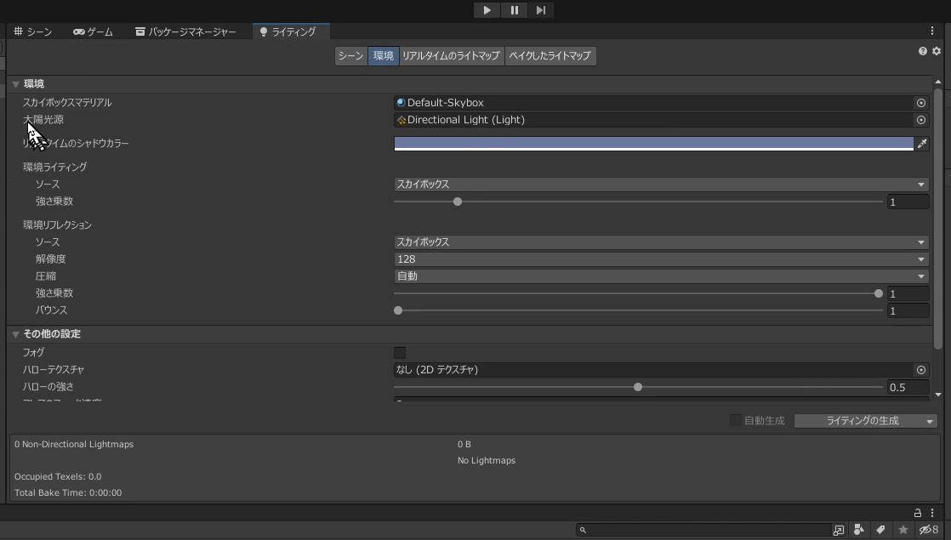Click the ハローの強さ 0.5 value field
The width and height of the screenshot is (951, 540).
coord(908,387)
